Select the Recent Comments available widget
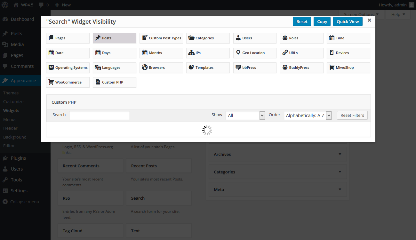The image size is (416, 240). [90, 166]
